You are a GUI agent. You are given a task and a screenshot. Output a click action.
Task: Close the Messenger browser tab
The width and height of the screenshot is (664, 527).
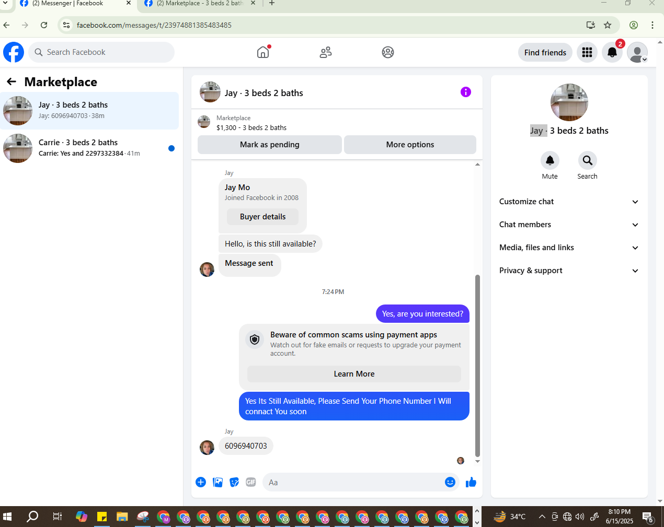[129, 3]
